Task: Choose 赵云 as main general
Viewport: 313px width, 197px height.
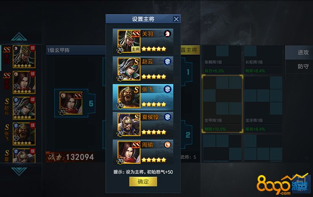Action: coord(143,69)
